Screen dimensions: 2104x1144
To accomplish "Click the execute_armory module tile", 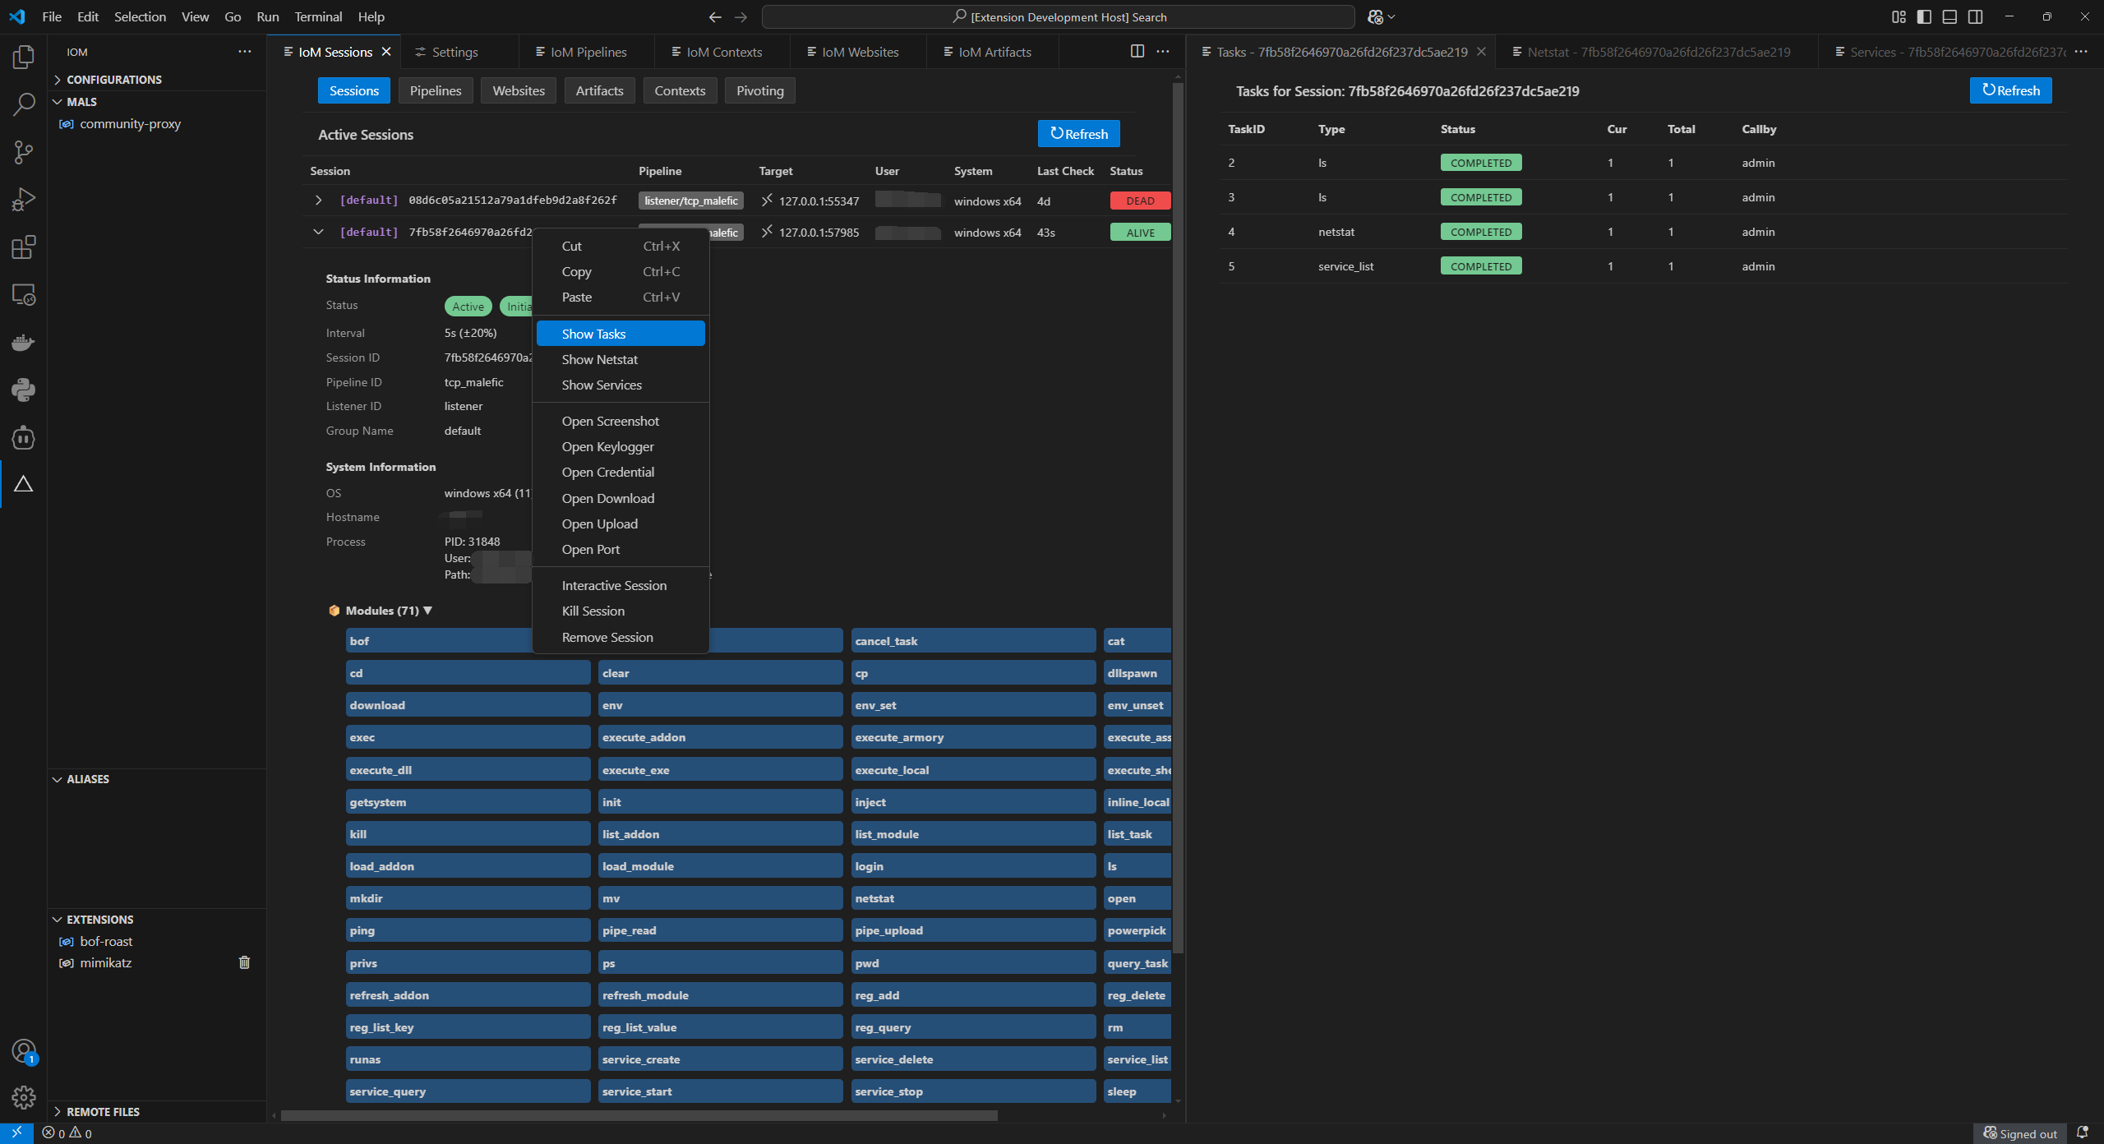I will (972, 737).
